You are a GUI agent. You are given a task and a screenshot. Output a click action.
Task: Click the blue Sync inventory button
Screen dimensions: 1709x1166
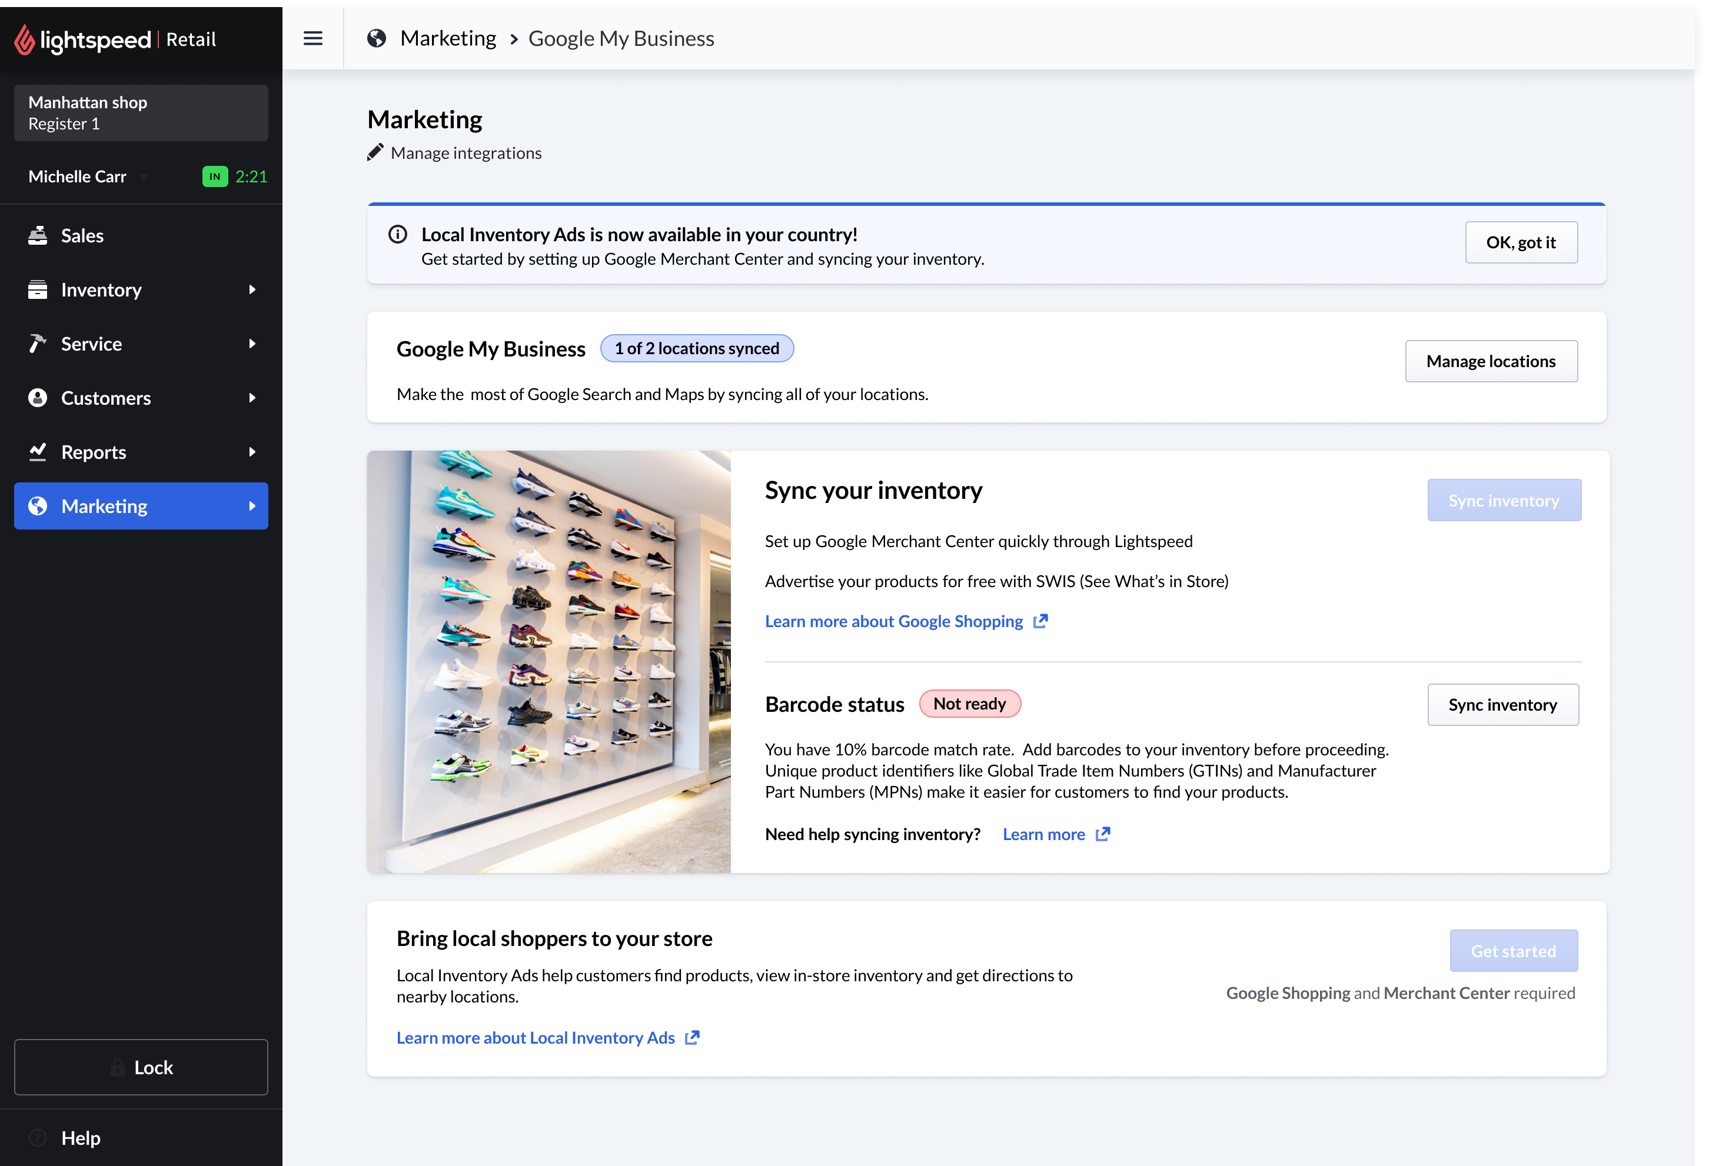1504,500
